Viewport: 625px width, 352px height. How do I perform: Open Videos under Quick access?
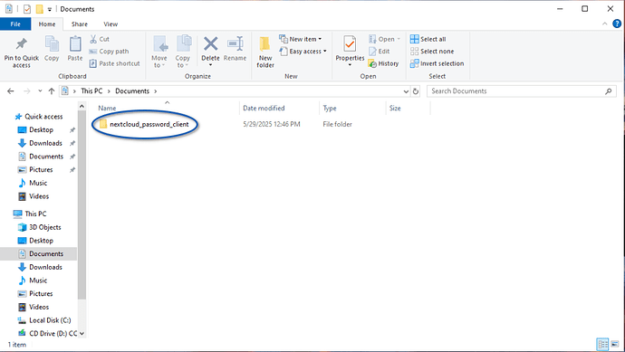click(34, 196)
